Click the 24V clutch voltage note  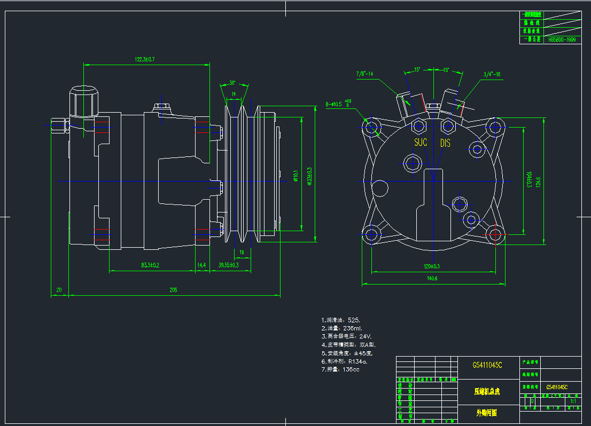(346, 337)
